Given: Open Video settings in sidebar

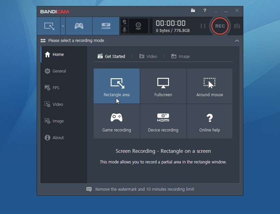Looking at the screenshot, I should tap(64, 104).
